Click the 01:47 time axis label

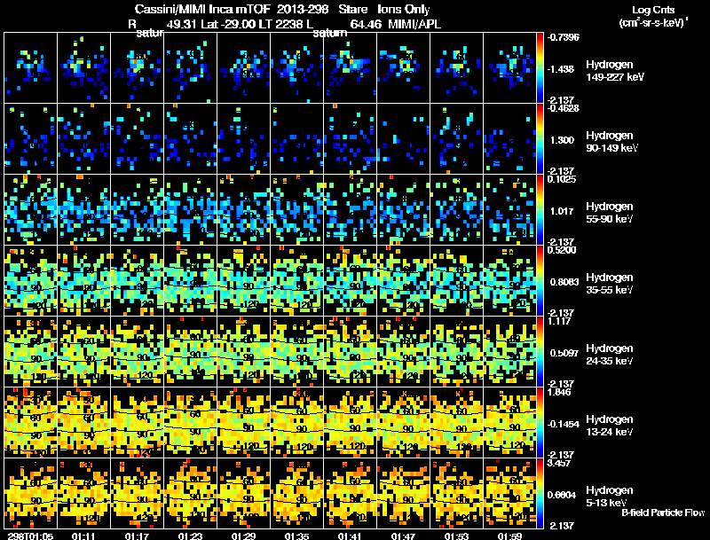coord(403,536)
